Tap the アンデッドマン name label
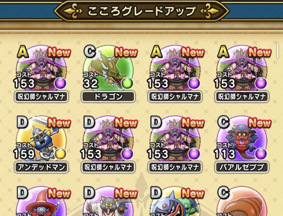 click(42, 167)
